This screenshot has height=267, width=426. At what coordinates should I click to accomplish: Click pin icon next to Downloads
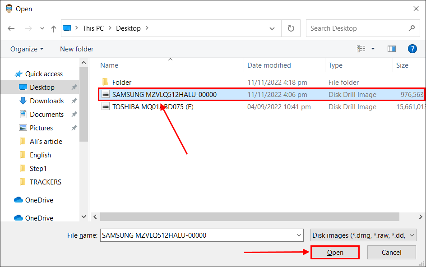coord(74,101)
